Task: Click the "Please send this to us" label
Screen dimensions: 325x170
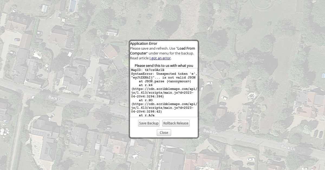Action: pyautogui.click(x=164, y=66)
